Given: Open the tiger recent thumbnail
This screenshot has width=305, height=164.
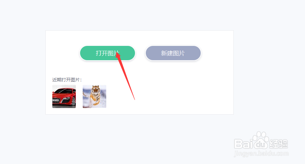Looking at the screenshot, I should coord(94,96).
